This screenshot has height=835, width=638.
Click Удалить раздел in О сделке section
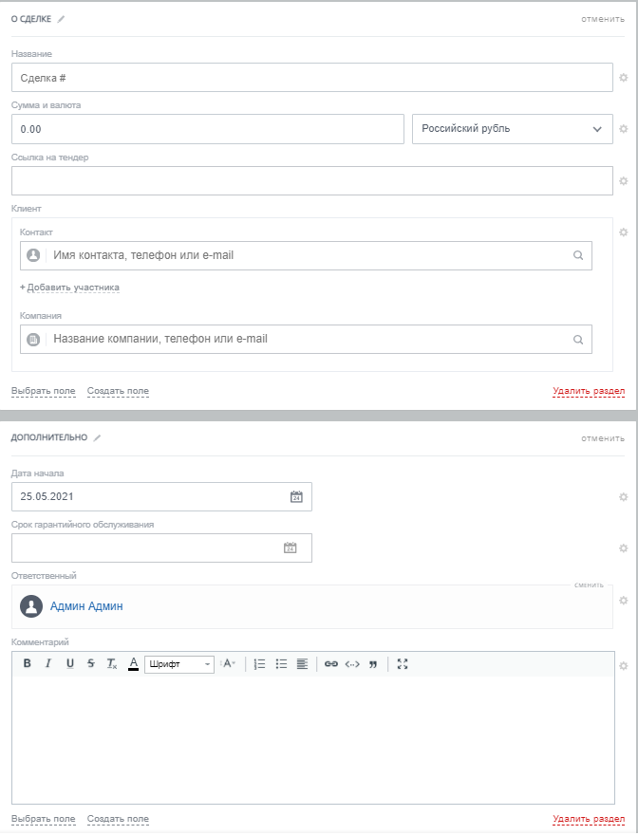coord(589,391)
